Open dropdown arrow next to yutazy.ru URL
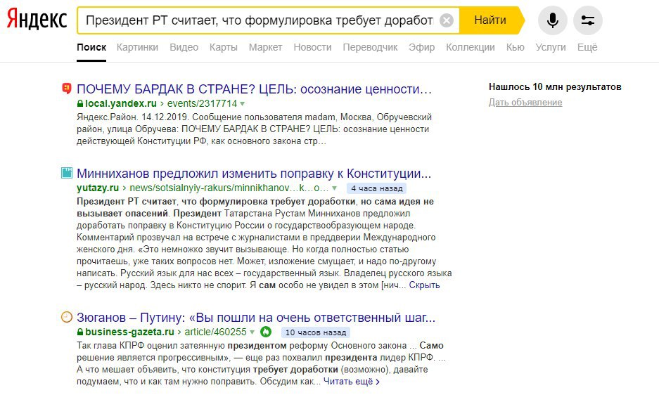This screenshot has width=659, height=402. (x=335, y=188)
